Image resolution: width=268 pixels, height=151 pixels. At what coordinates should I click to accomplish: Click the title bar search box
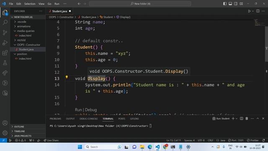coord(140,4)
